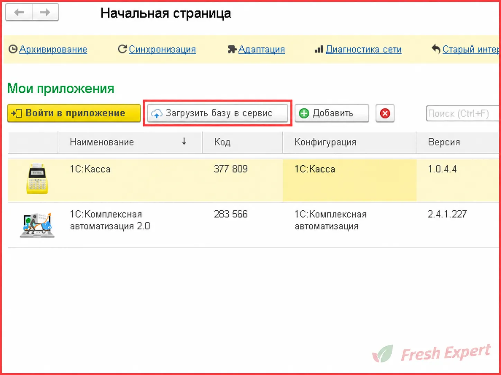Click the bar chart icon beside Диагностика сети
Screen dimensions: 501x375
[319, 49]
